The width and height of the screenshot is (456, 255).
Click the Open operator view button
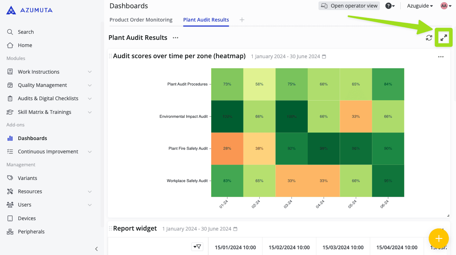click(x=349, y=6)
